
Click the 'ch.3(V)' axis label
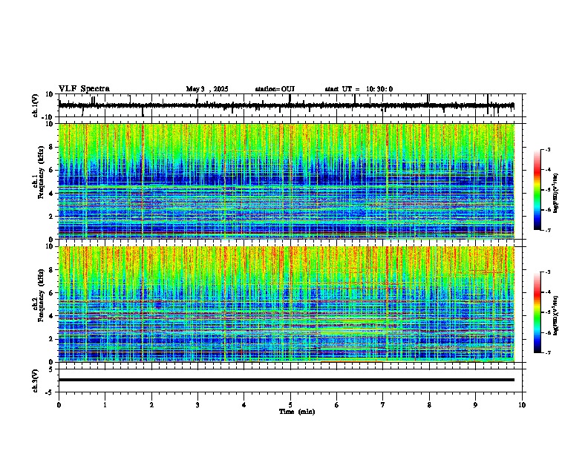(36, 381)
